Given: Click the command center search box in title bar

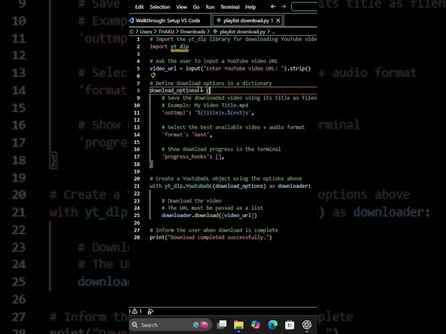Looking at the screenshot, I should point(304,6).
